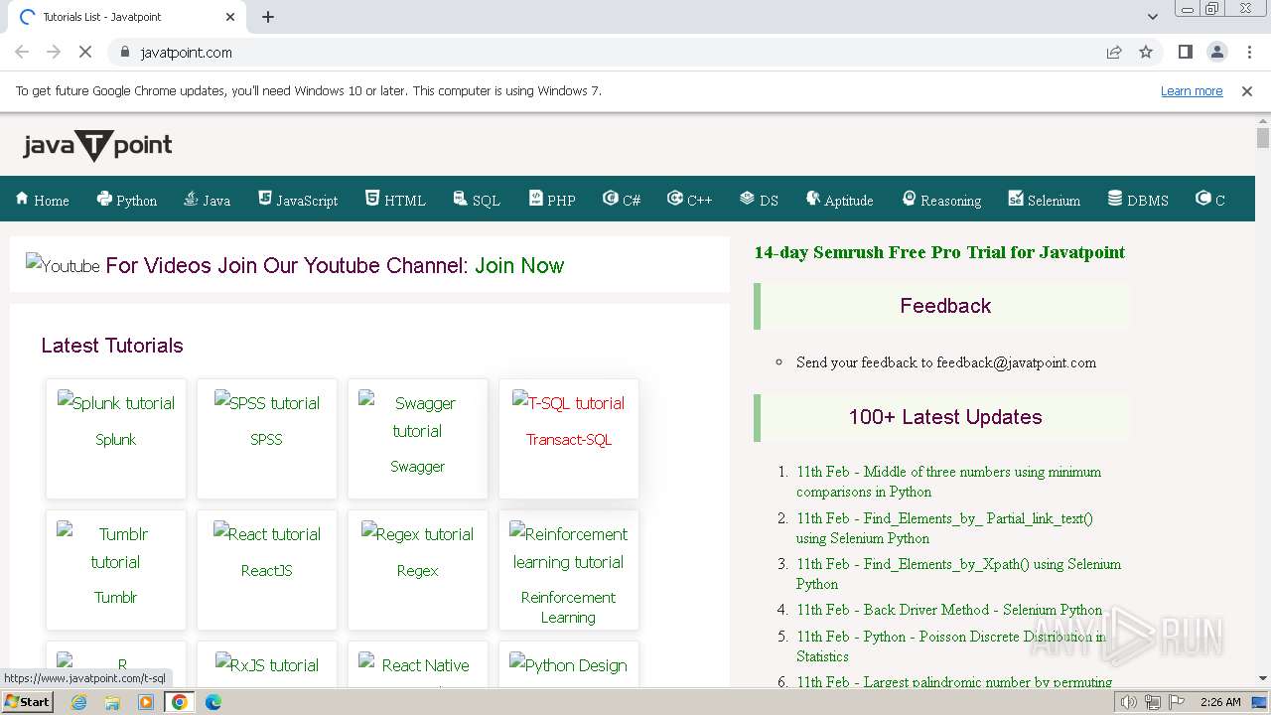This screenshot has width=1271, height=715.
Task: Open 'Find_Elements_by_ Partial_link_text()' update link
Action: (x=944, y=528)
